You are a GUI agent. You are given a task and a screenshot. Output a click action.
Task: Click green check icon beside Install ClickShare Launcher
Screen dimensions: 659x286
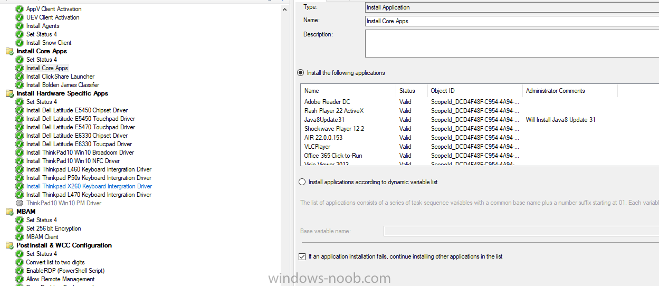[20, 77]
